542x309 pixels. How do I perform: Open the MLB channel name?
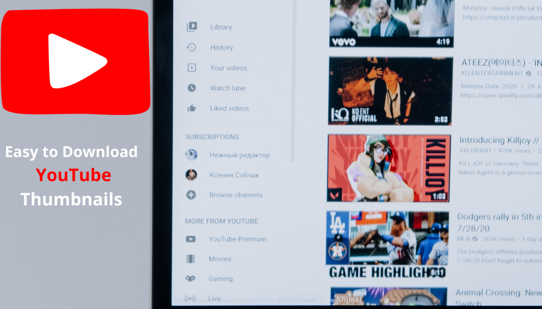click(x=464, y=239)
